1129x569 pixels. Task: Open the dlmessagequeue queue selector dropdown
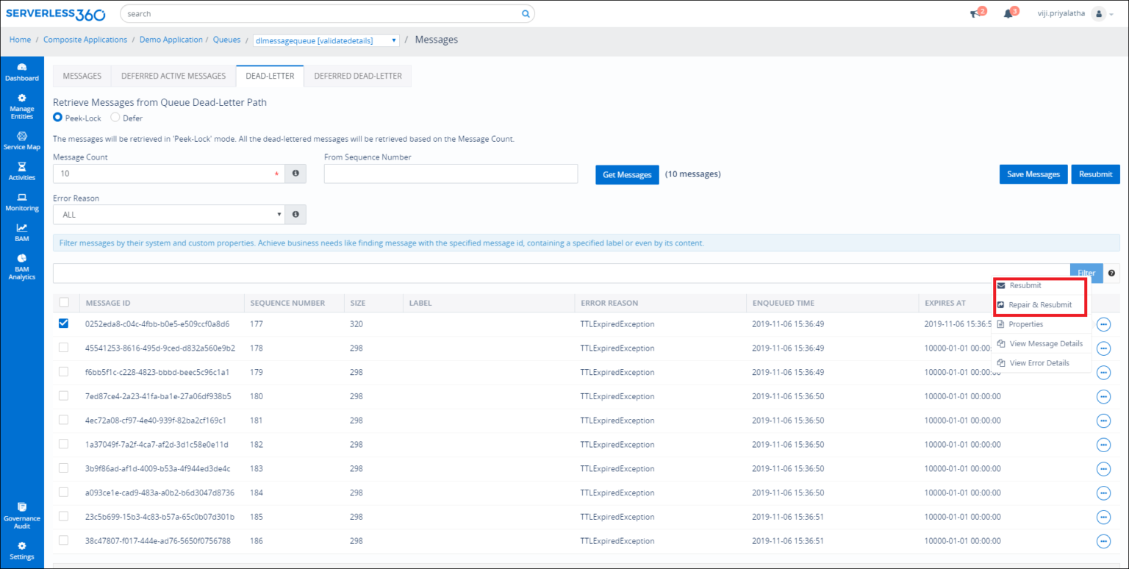click(326, 40)
